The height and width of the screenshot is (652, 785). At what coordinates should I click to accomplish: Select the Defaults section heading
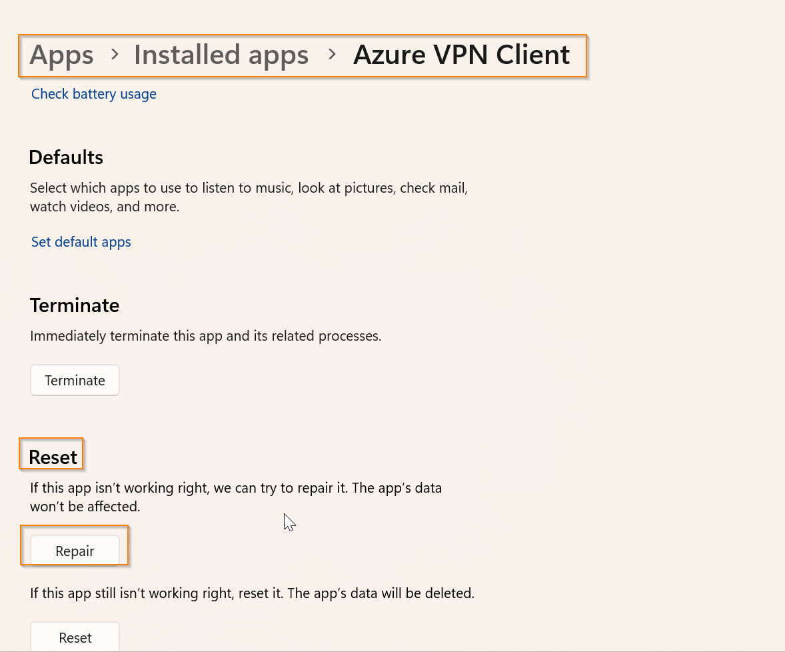(66, 157)
